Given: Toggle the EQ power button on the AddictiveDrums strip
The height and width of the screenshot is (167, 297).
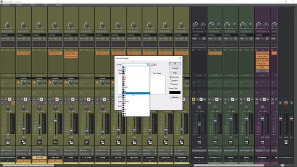Looking at the screenshot, I should pyautogui.click(x=13, y=39).
